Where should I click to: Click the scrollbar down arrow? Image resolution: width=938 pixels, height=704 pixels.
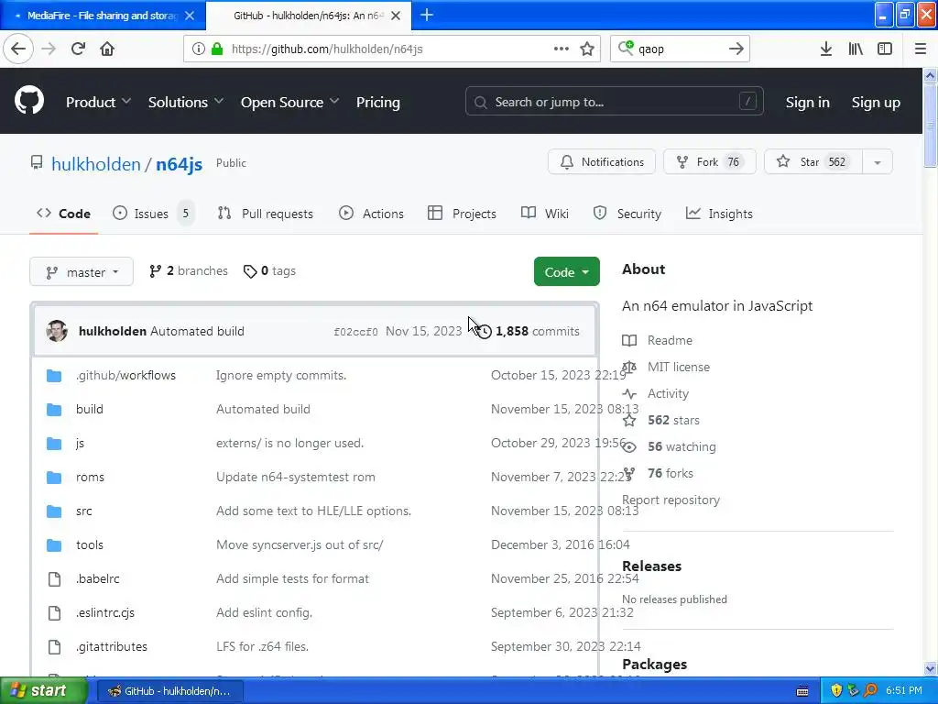(x=930, y=668)
